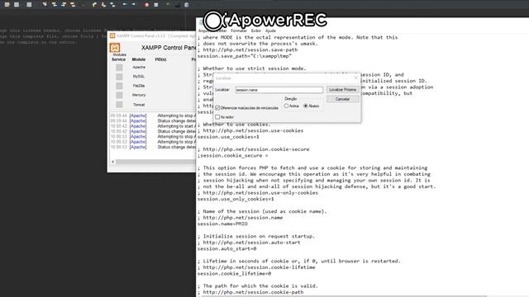
Task: Click the gray cylinder icon in IDE toolbar
Action: tap(186, 5)
